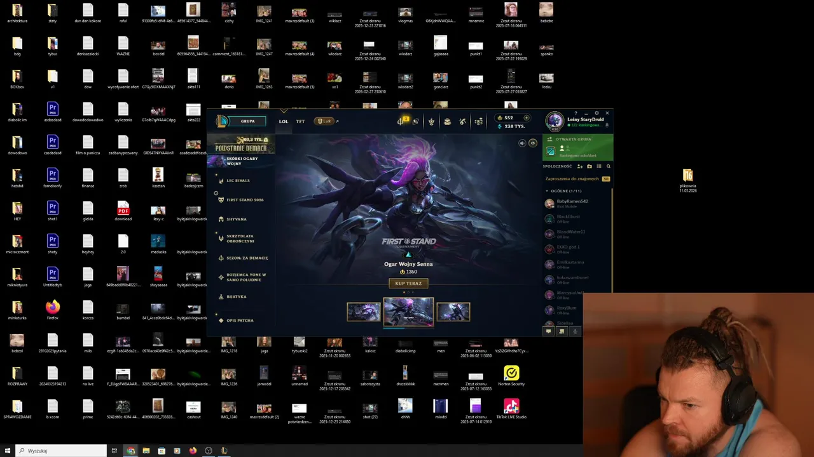
Task: Click the 238 TYS. blue essence balance
Action: coord(512,126)
